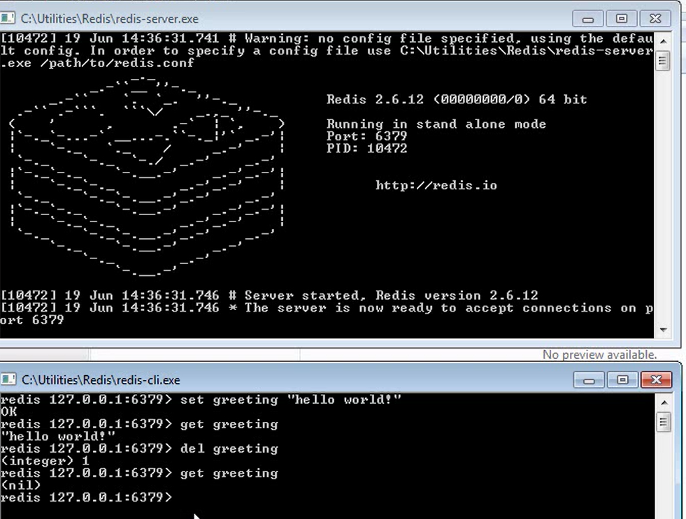Click the redis-cli.exe title bar text
Screen dimensions: 686x519
coord(101,380)
